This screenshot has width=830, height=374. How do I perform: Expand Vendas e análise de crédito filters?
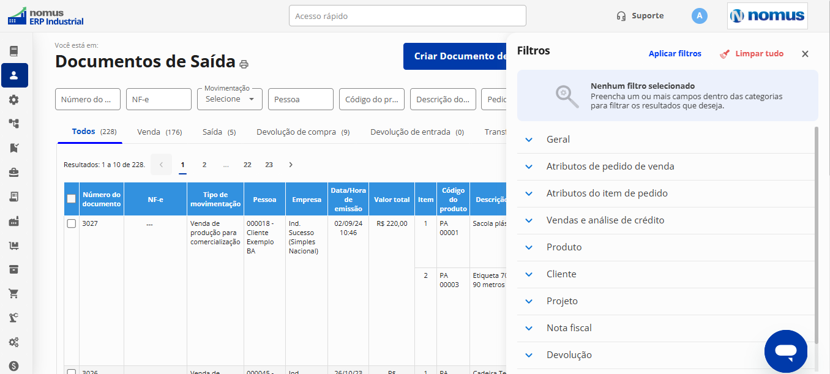pyautogui.click(x=666, y=220)
